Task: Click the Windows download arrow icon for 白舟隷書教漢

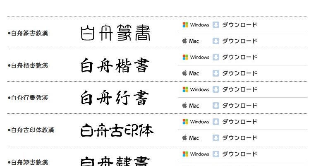Action: (215, 154)
